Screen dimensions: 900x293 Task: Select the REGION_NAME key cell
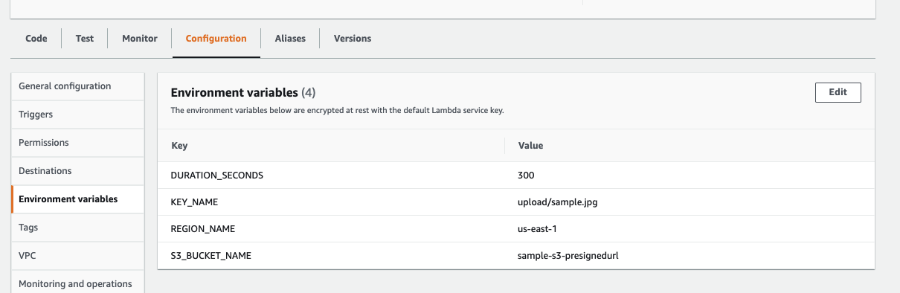(x=202, y=229)
